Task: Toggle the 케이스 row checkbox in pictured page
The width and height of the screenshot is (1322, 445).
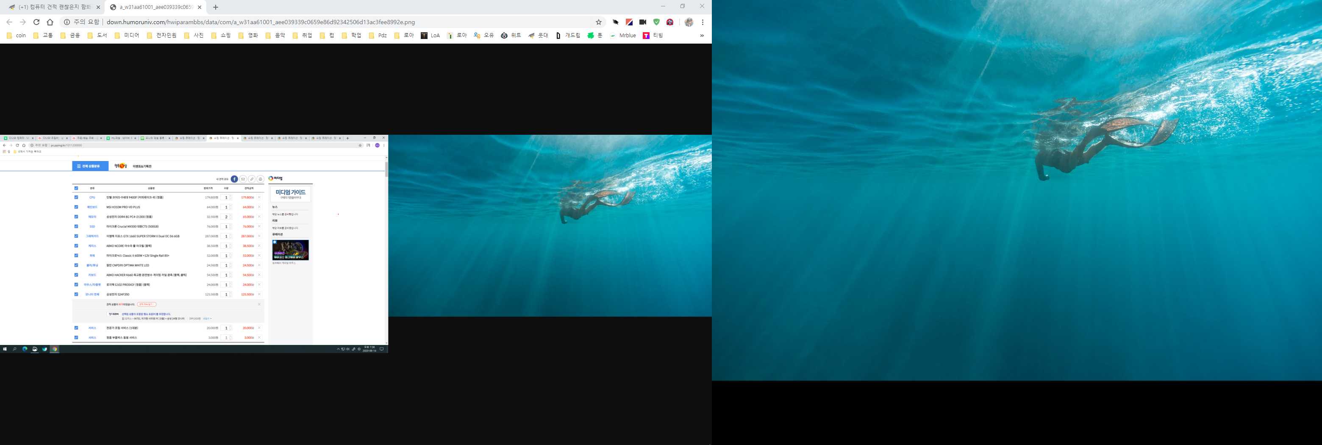Action: coord(76,246)
